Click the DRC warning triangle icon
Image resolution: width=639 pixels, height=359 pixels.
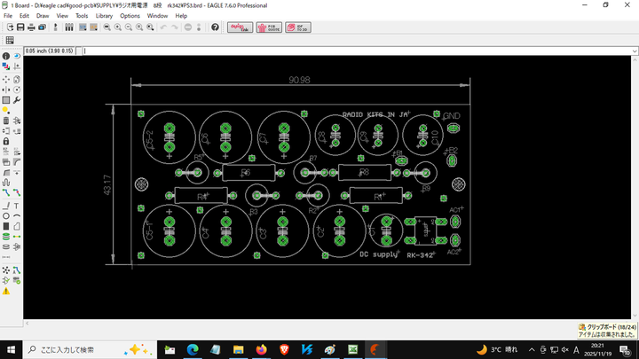[x=6, y=291]
